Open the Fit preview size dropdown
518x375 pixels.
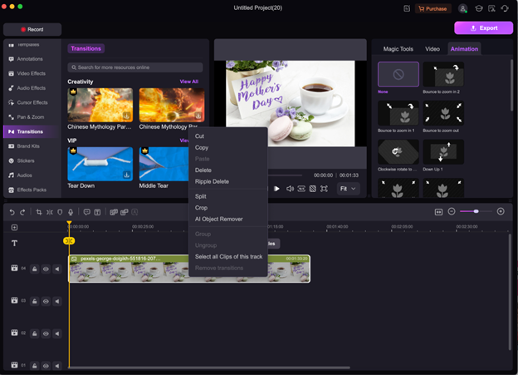pyautogui.click(x=348, y=189)
